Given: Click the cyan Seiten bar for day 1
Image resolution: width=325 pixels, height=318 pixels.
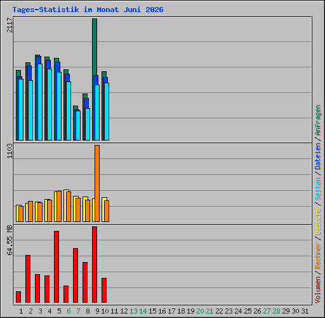Looking at the screenshot, I should [x=21, y=109].
